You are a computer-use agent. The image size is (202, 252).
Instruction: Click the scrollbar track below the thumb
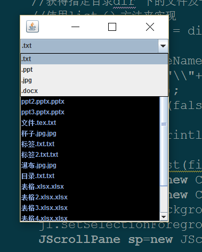point(164,199)
